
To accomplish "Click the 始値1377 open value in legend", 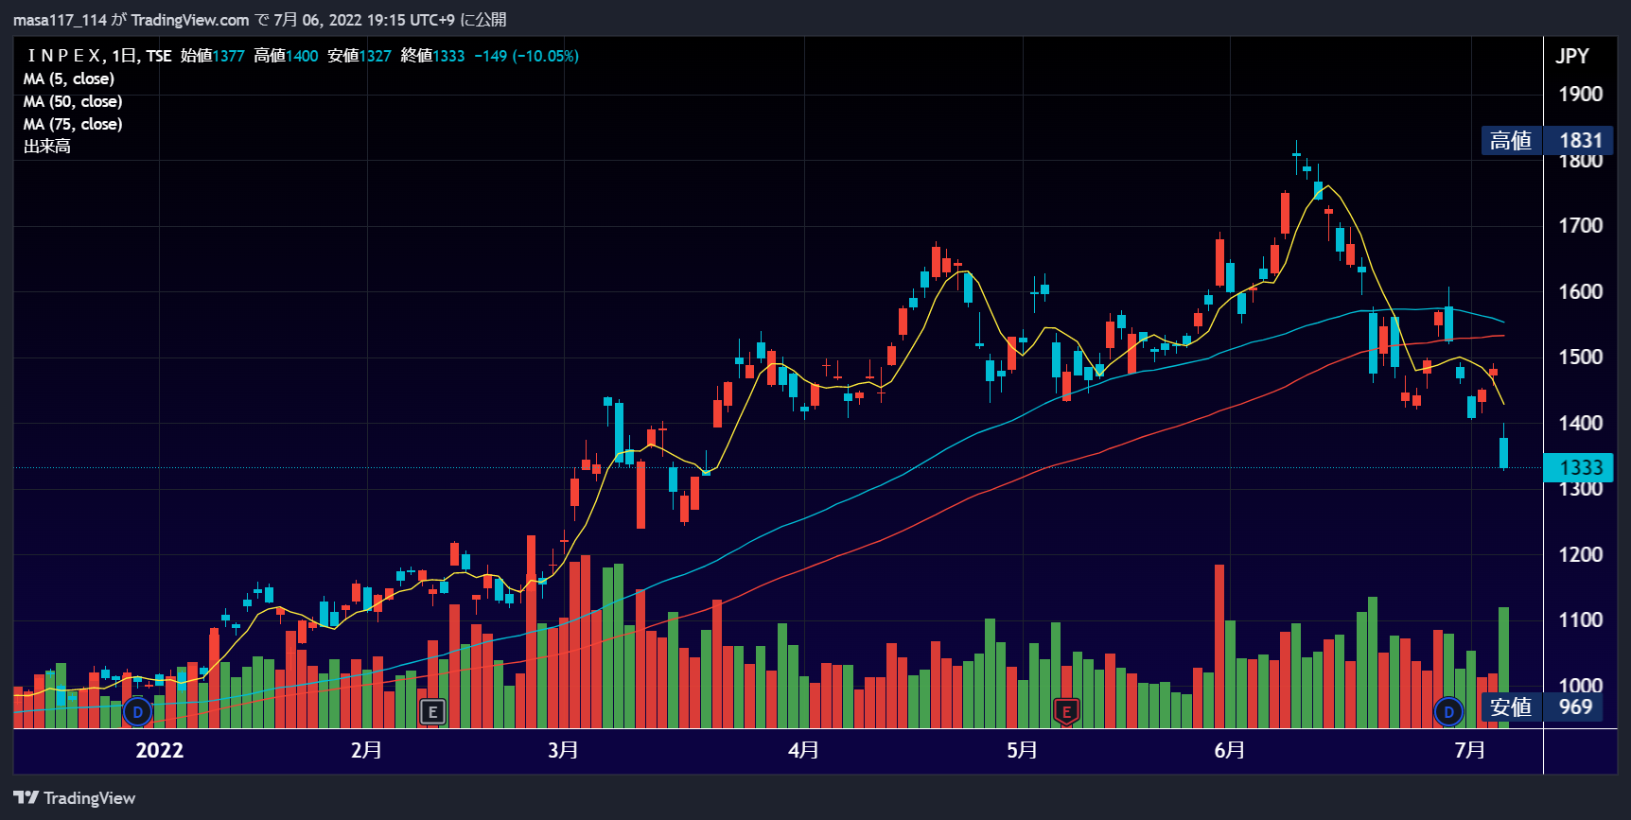I will [x=213, y=56].
